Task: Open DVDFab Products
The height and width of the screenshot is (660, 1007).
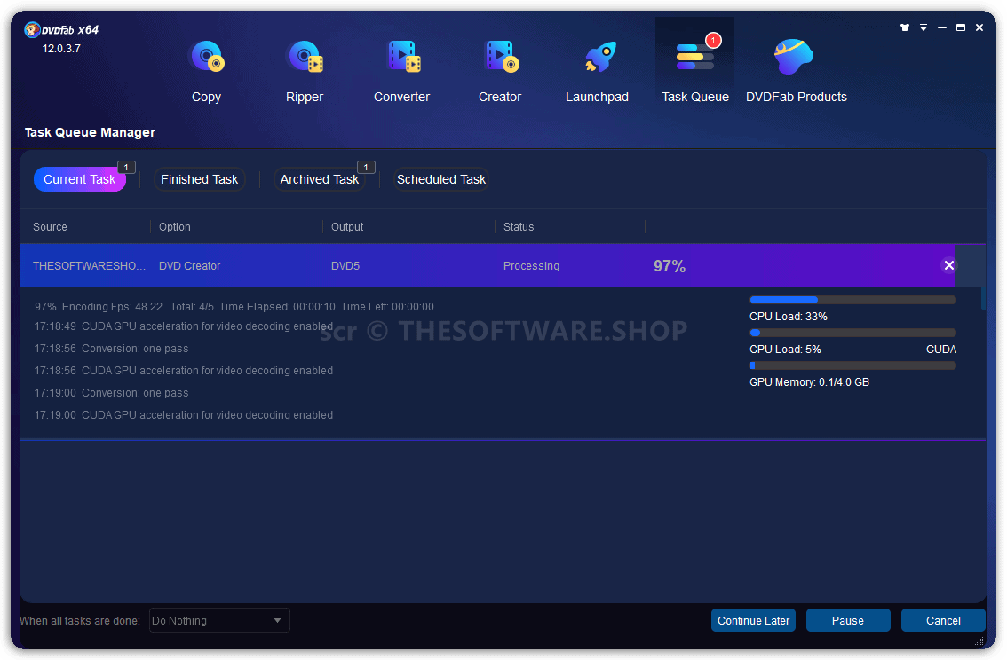Action: tap(797, 71)
